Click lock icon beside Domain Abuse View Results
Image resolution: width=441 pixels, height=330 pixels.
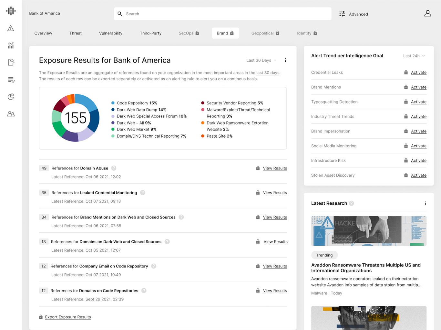(258, 168)
